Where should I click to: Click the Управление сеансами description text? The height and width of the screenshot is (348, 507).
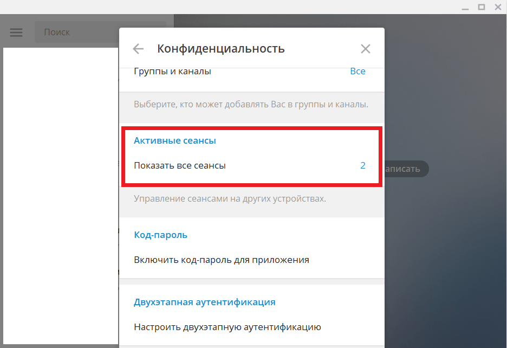click(230, 199)
